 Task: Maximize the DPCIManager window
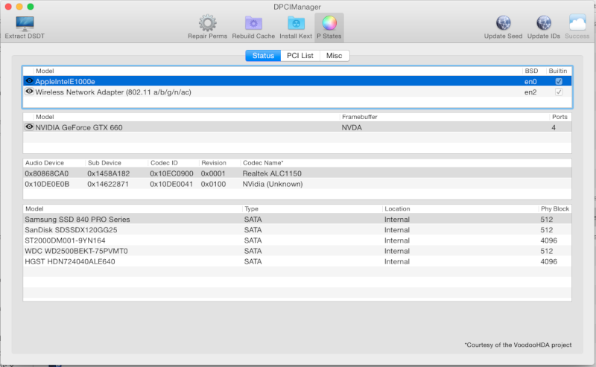tap(31, 7)
